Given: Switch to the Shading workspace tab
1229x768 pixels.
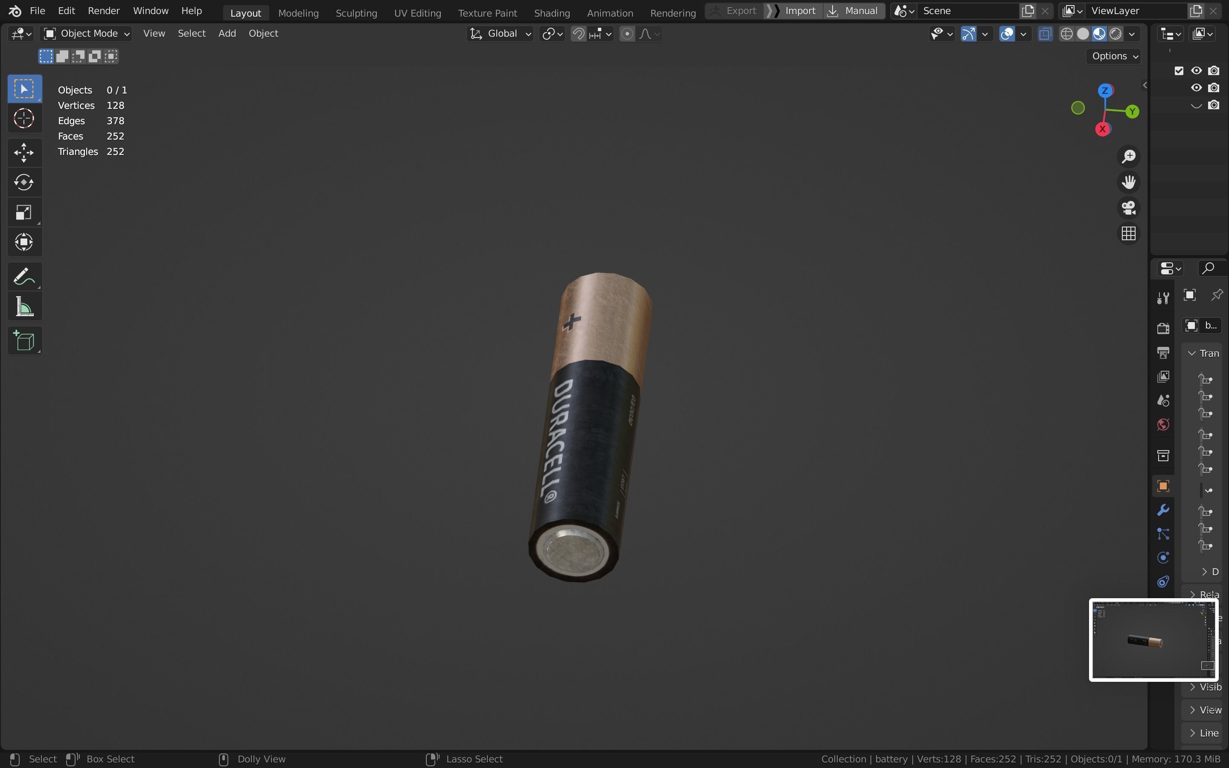Looking at the screenshot, I should point(552,13).
